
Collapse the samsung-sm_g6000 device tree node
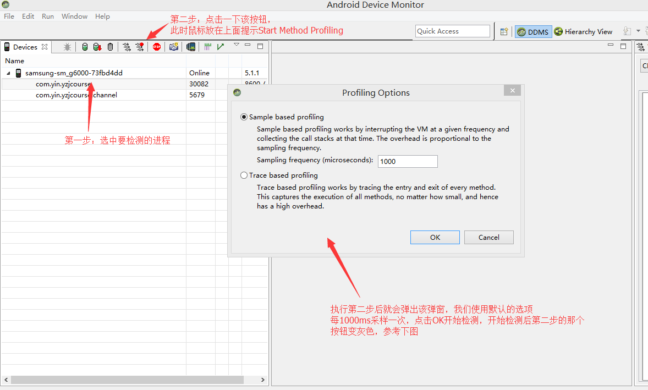click(x=8, y=73)
